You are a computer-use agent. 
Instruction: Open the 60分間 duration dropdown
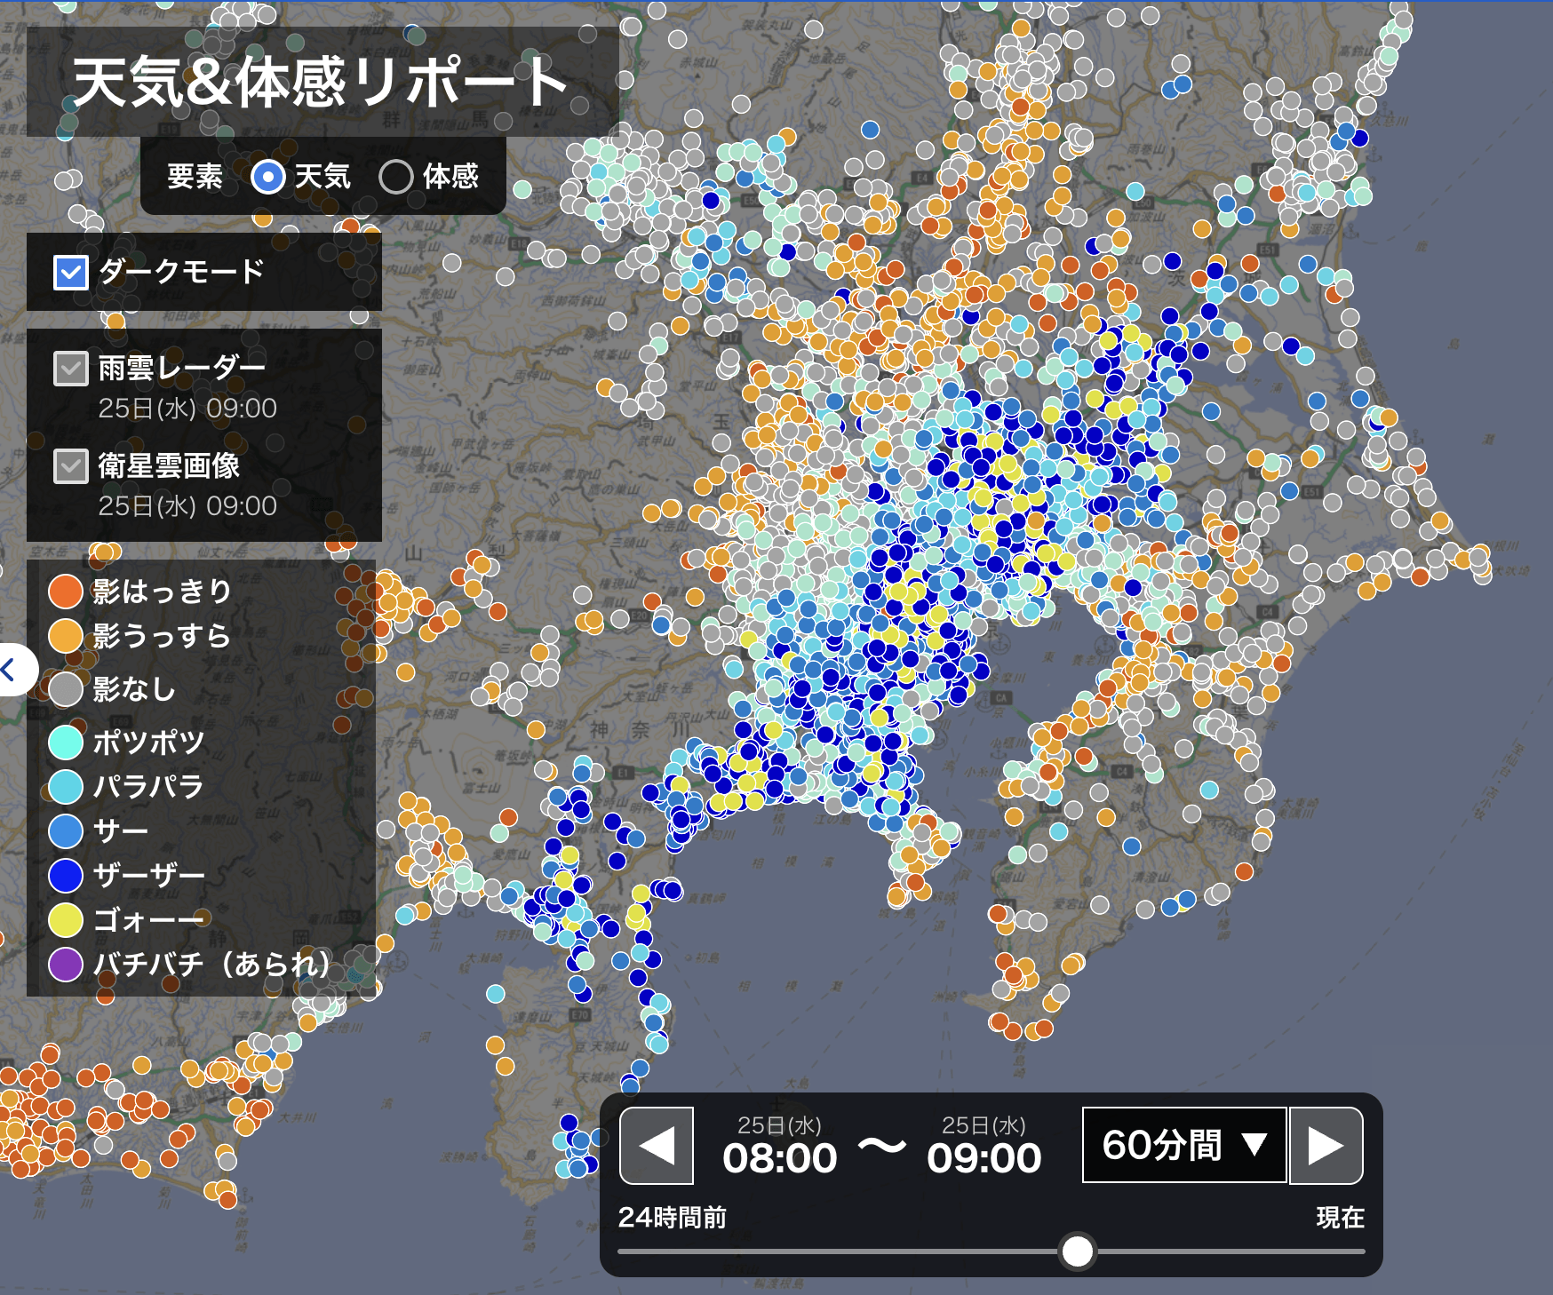pyautogui.click(x=1183, y=1146)
